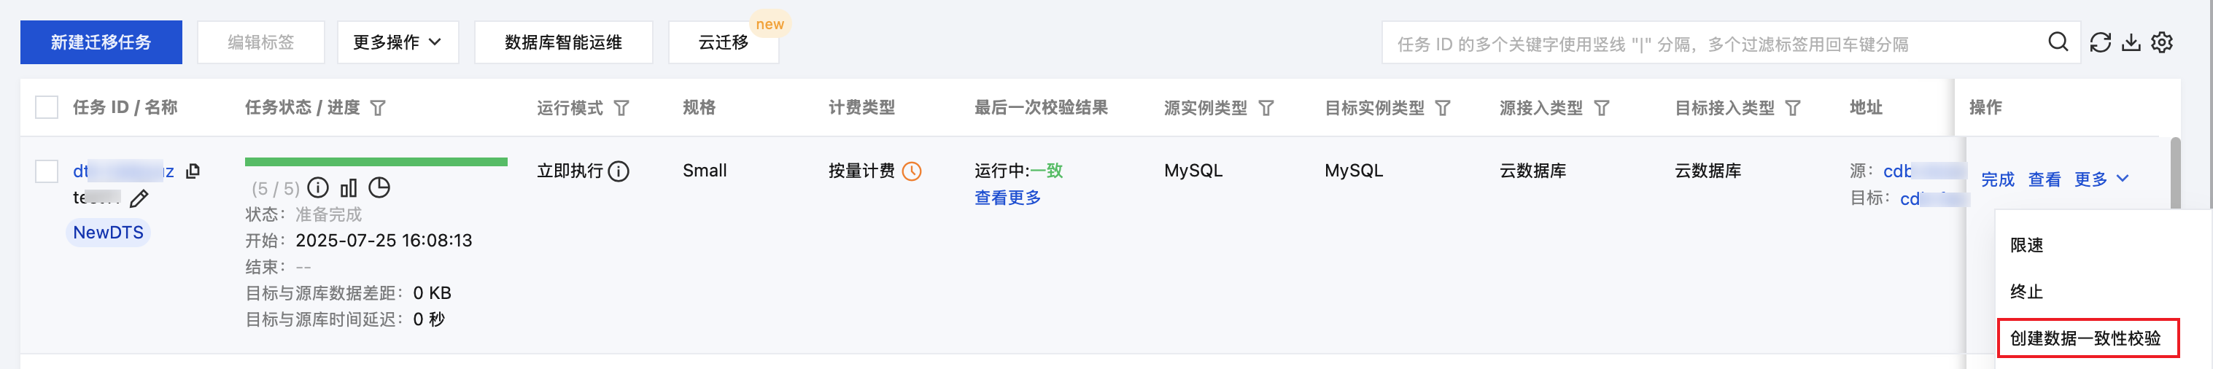This screenshot has height=369, width=2213.
Task: Click the search magnifier icon
Action: (x=2058, y=42)
